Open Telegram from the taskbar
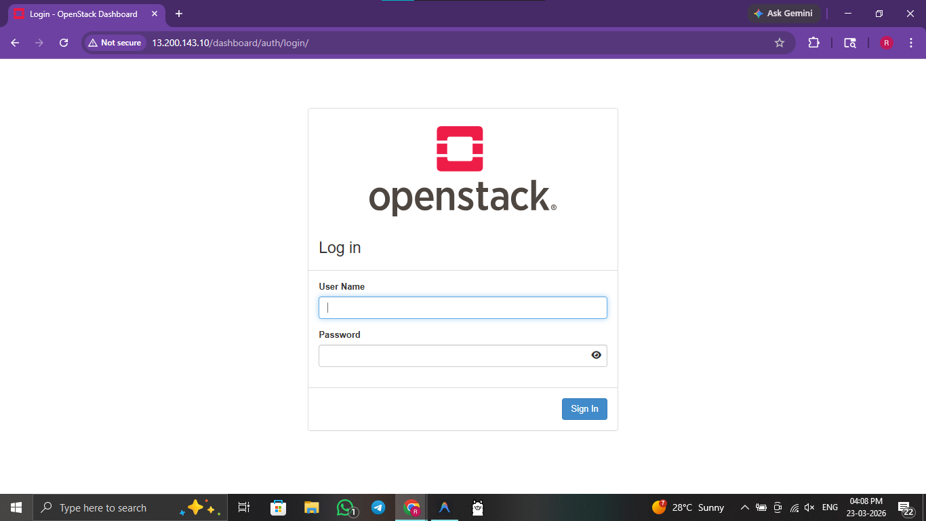This screenshot has height=521, width=926. 378,507
